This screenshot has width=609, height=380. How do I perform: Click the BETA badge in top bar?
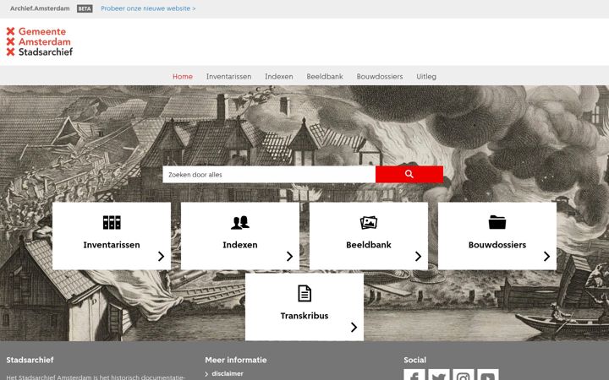[85, 8]
